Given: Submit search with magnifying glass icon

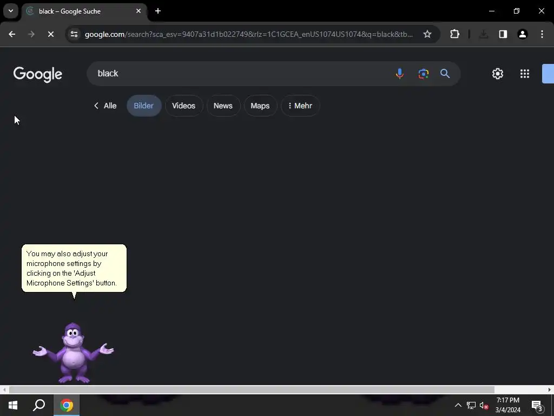Looking at the screenshot, I should (x=445, y=74).
